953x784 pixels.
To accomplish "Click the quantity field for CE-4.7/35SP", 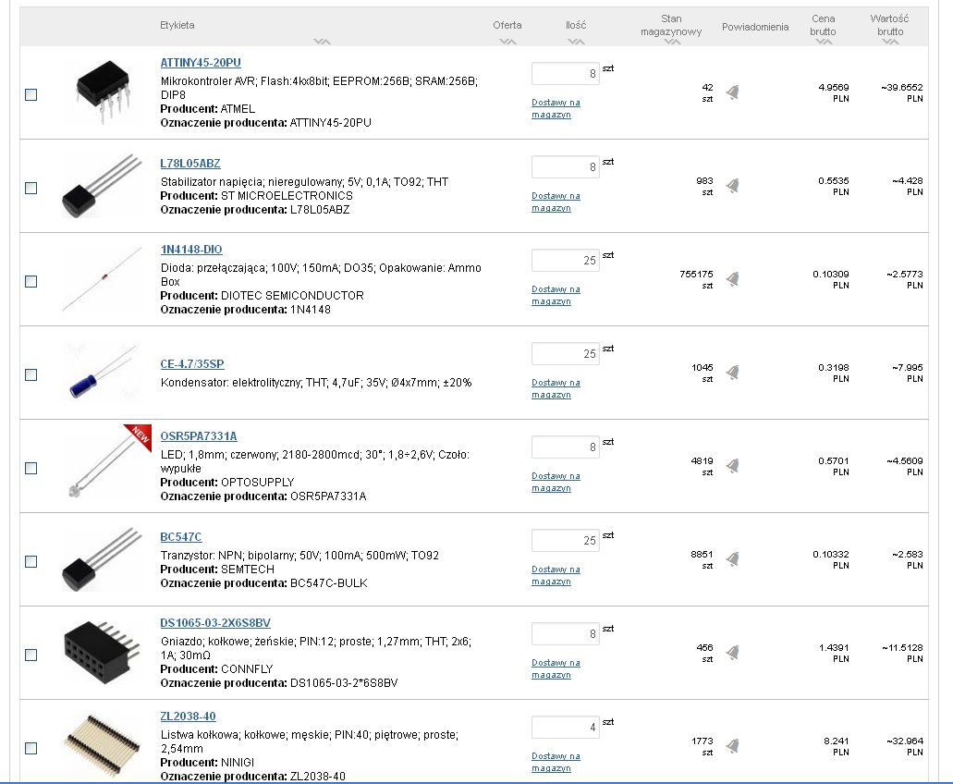I will pos(565,353).
